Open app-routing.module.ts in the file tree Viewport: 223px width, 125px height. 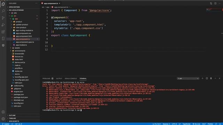click(x=24, y=30)
